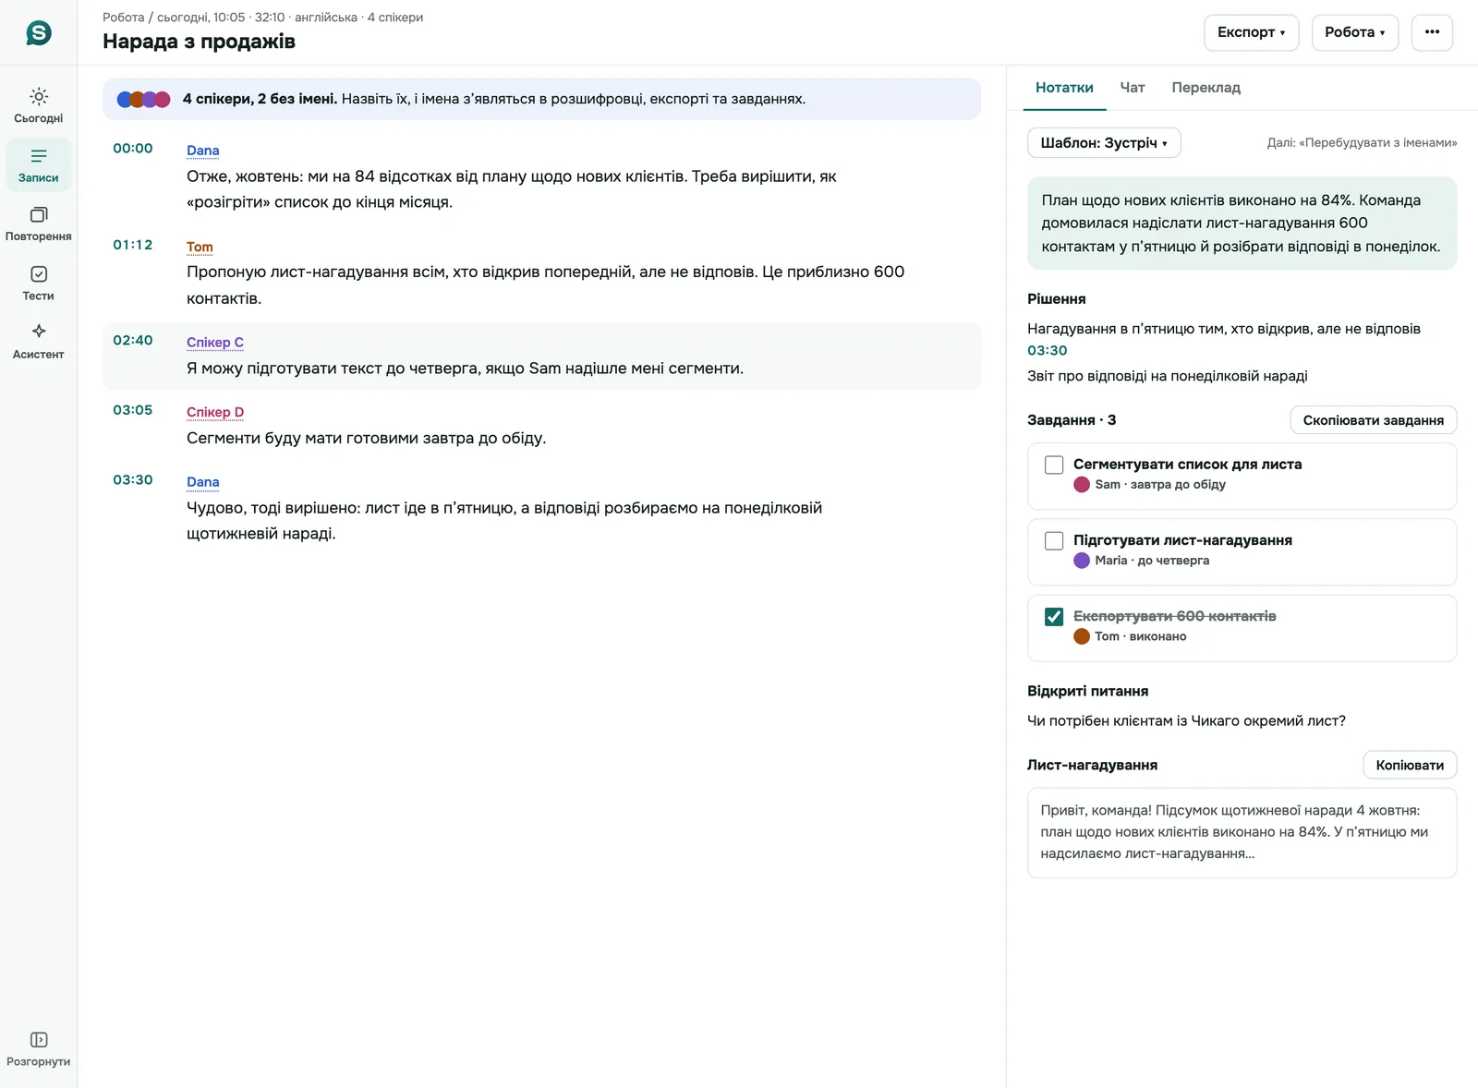1478x1088 pixels.
Task: Click the open question about Чикаго clients
Action: click(1186, 720)
